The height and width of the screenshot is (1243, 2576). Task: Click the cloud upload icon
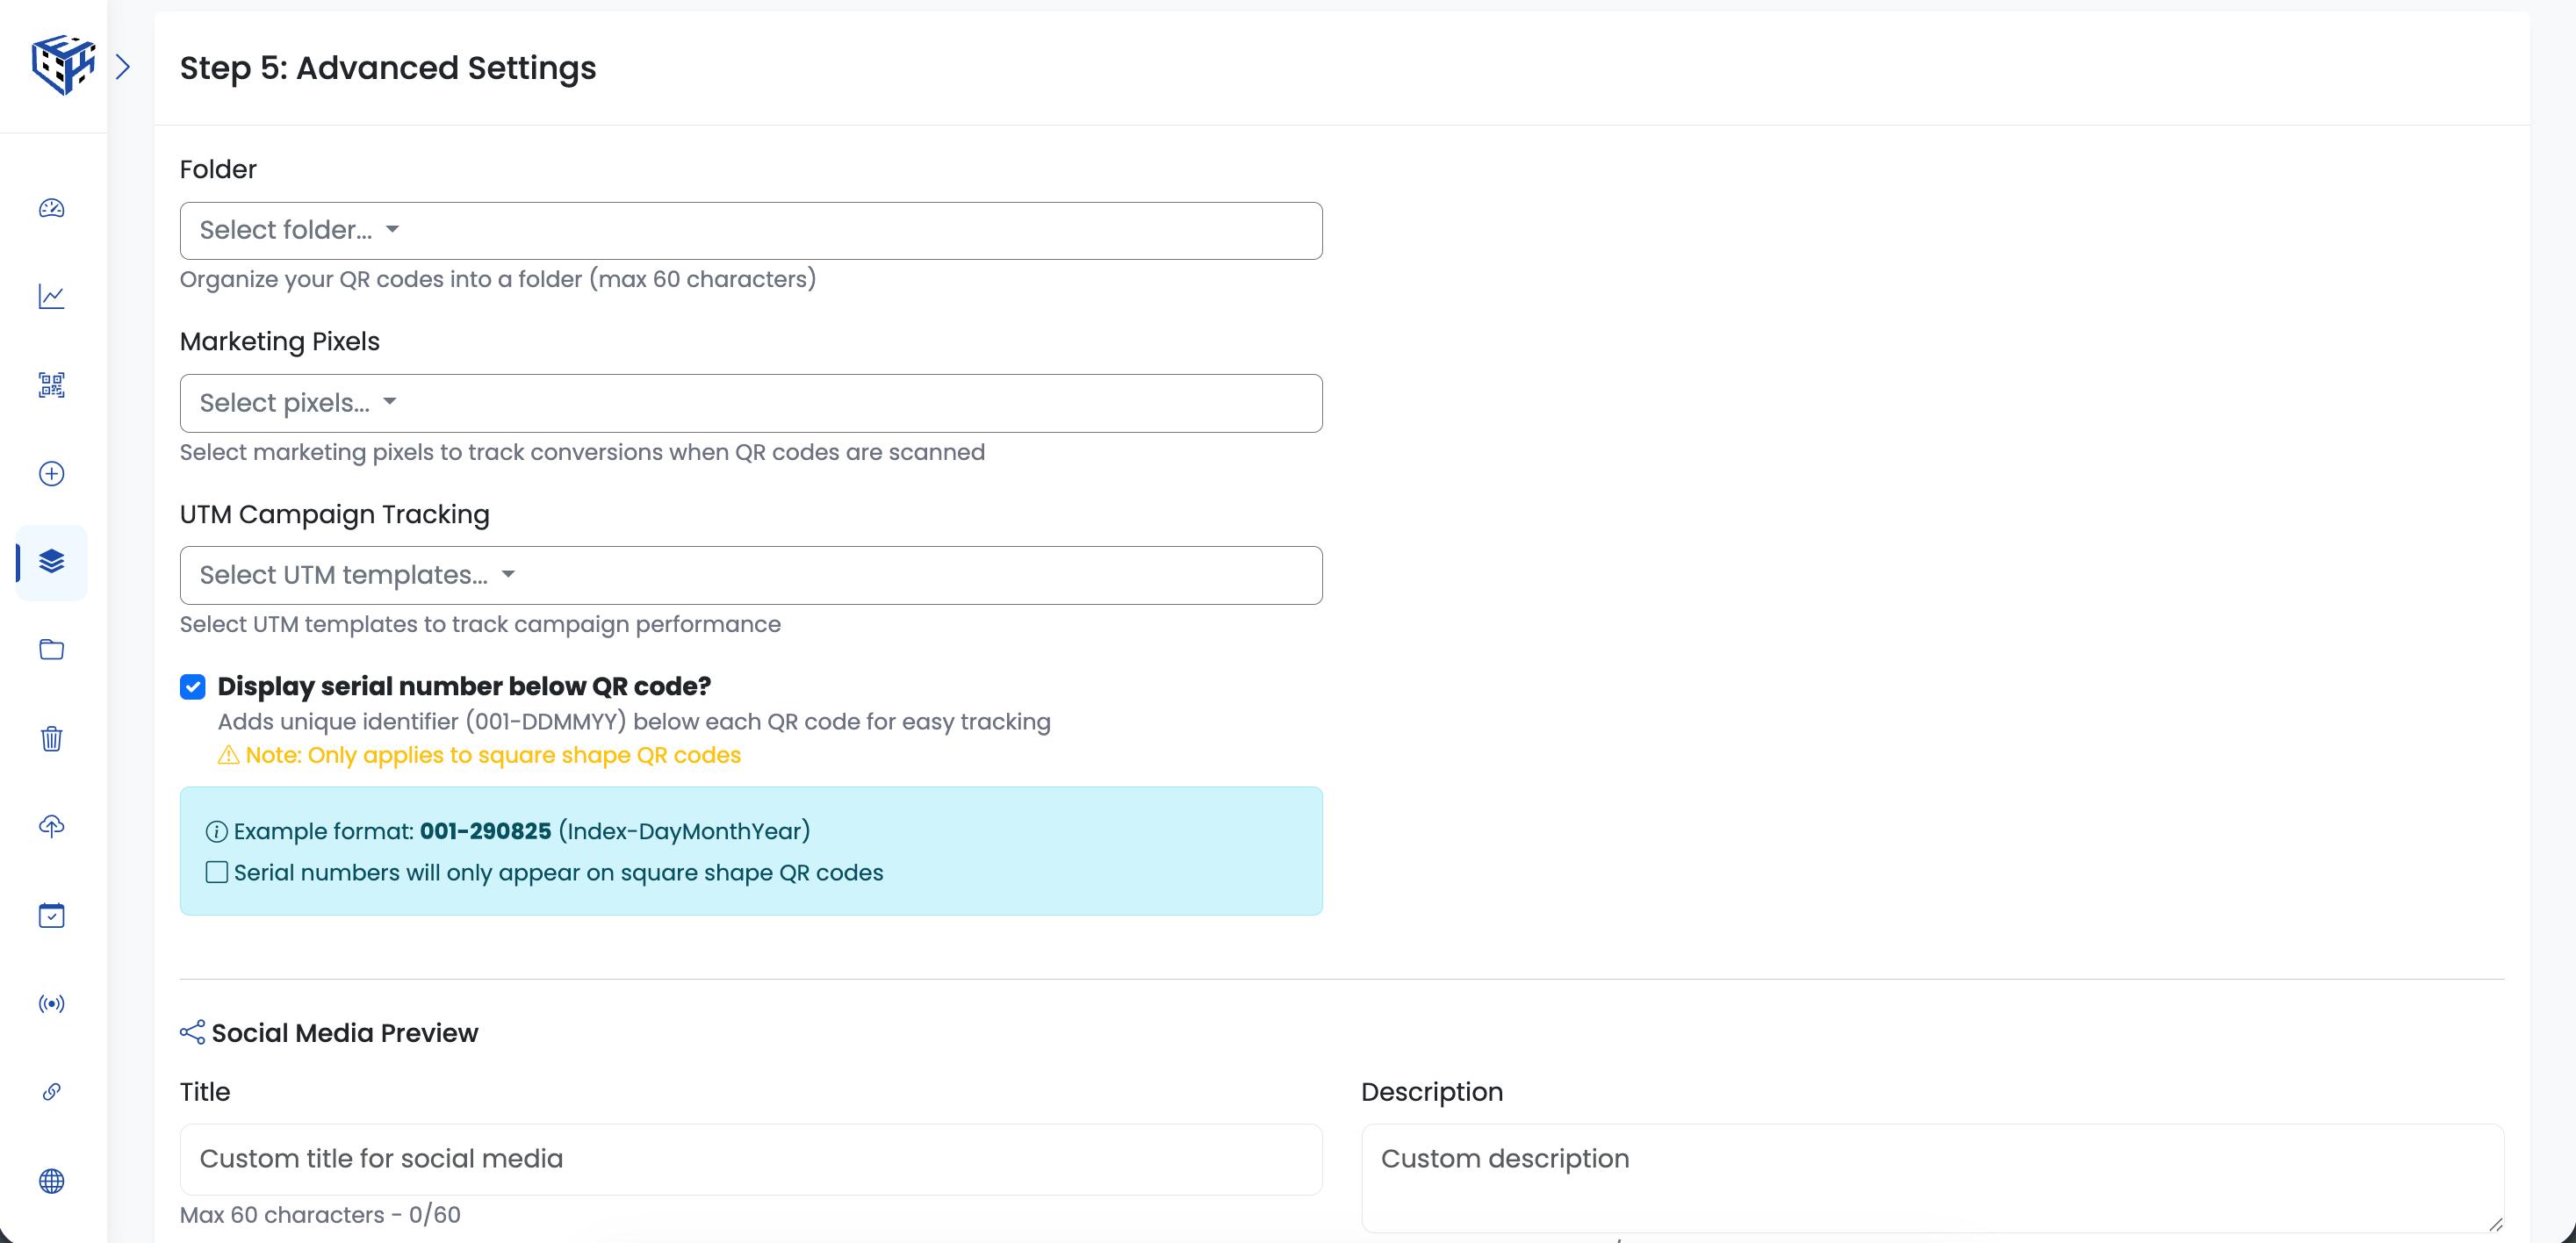51,826
